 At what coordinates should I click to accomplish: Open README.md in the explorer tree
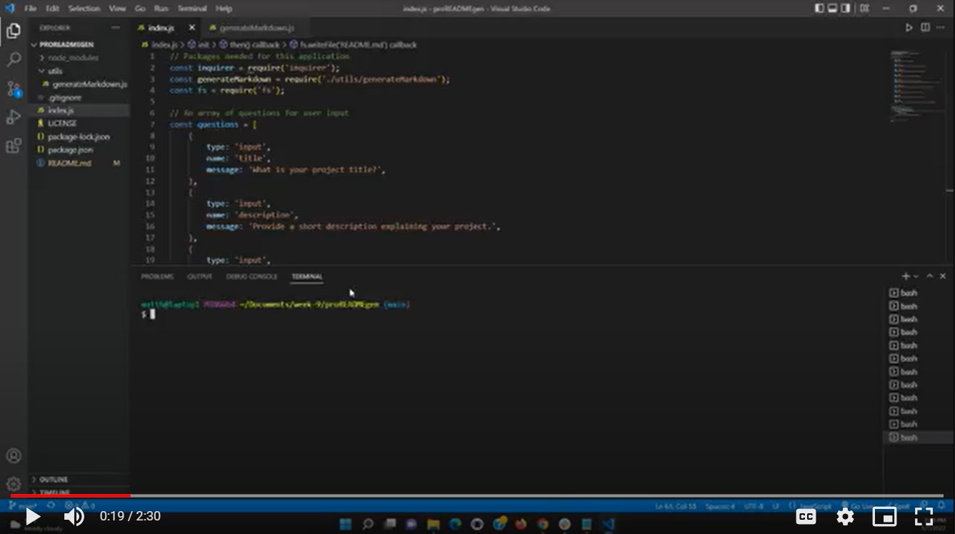[x=79, y=163]
